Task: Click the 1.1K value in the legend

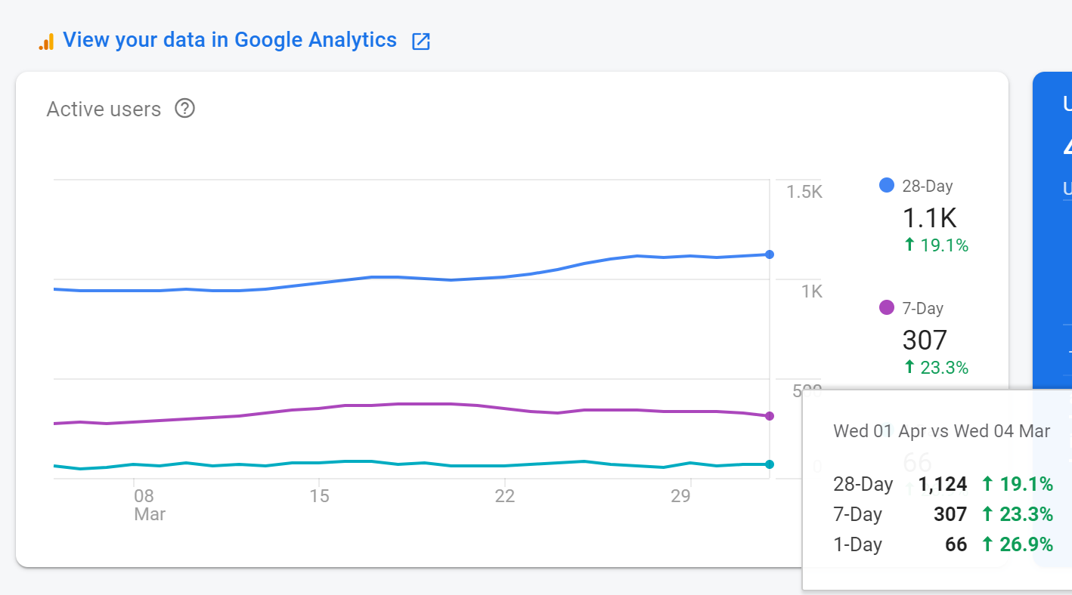Action: [x=929, y=218]
